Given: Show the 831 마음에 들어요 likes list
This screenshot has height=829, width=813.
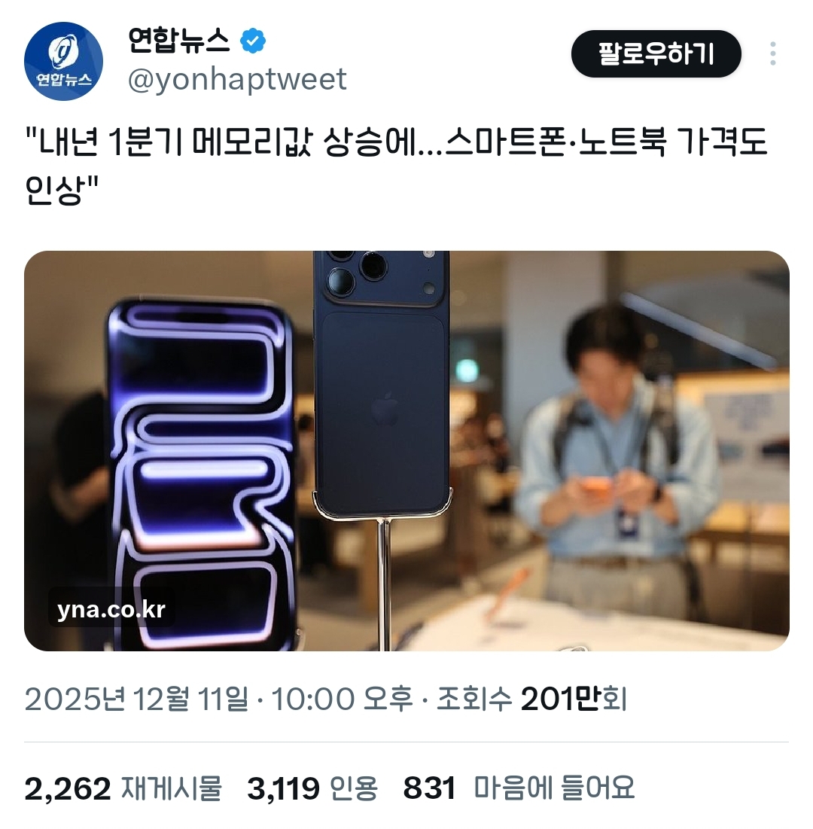Looking at the screenshot, I should point(518,789).
